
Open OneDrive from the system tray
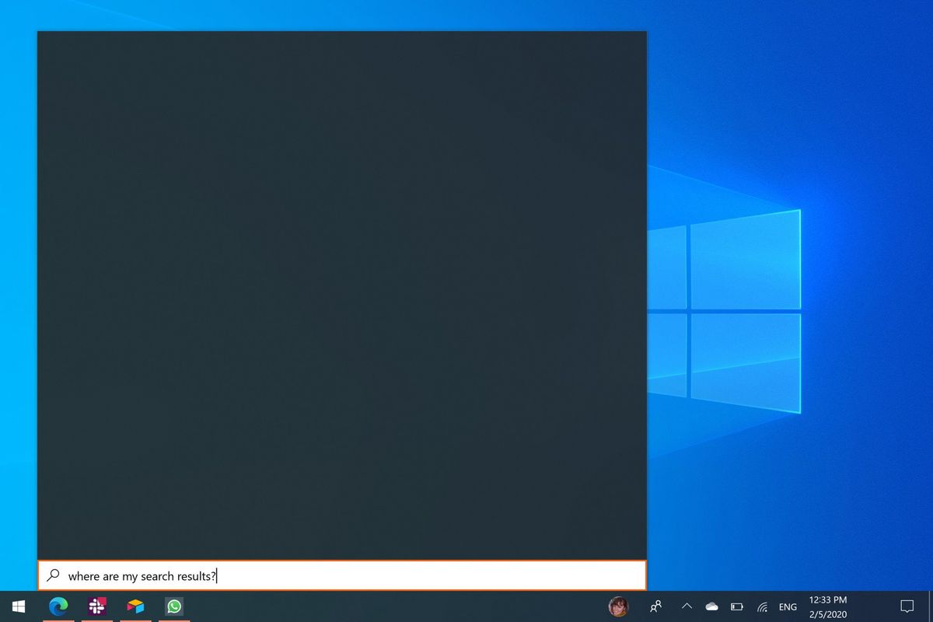pyautogui.click(x=711, y=606)
